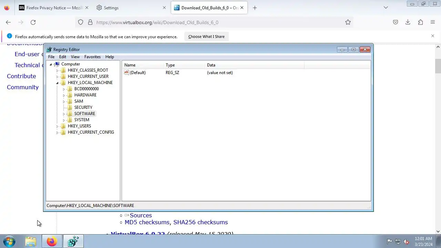
Task: Open the Help menu in Registry Editor
Action: 110,57
